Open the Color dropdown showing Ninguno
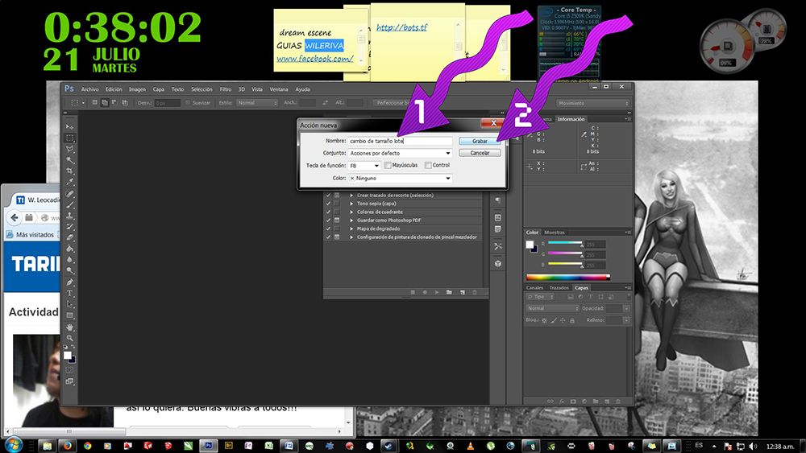 tap(400, 178)
